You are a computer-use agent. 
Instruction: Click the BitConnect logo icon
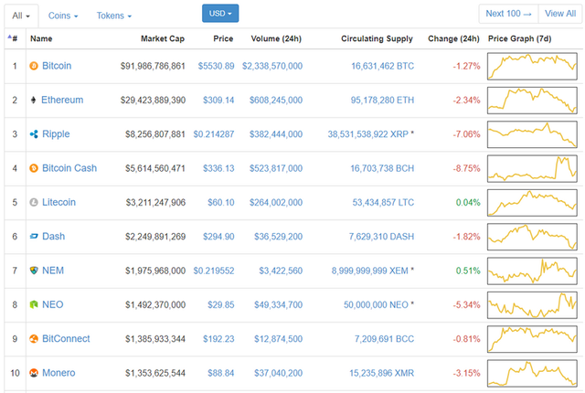35,339
